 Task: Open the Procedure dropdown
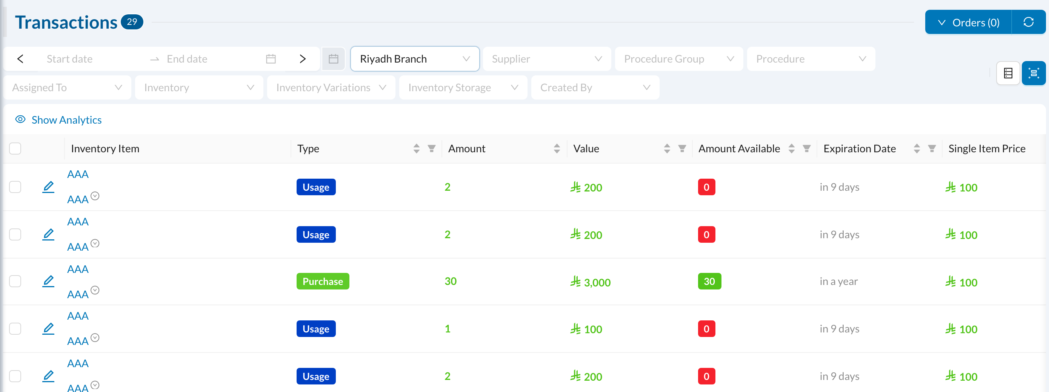pos(811,59)
